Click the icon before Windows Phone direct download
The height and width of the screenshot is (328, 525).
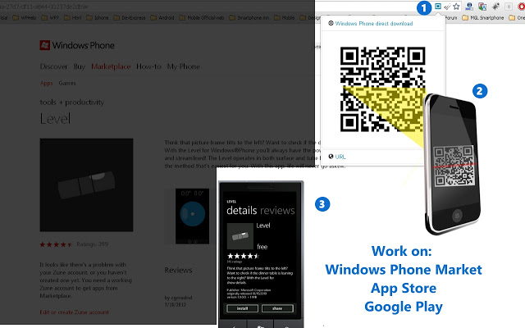(331, 23)
